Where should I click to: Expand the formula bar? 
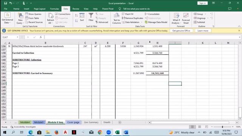click(x=239, y=37)
